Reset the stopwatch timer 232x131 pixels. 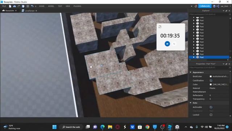tap(174, 44)
